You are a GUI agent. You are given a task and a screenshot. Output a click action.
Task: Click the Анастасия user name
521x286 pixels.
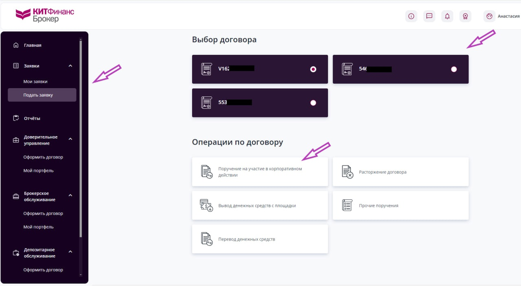point(508,16)
